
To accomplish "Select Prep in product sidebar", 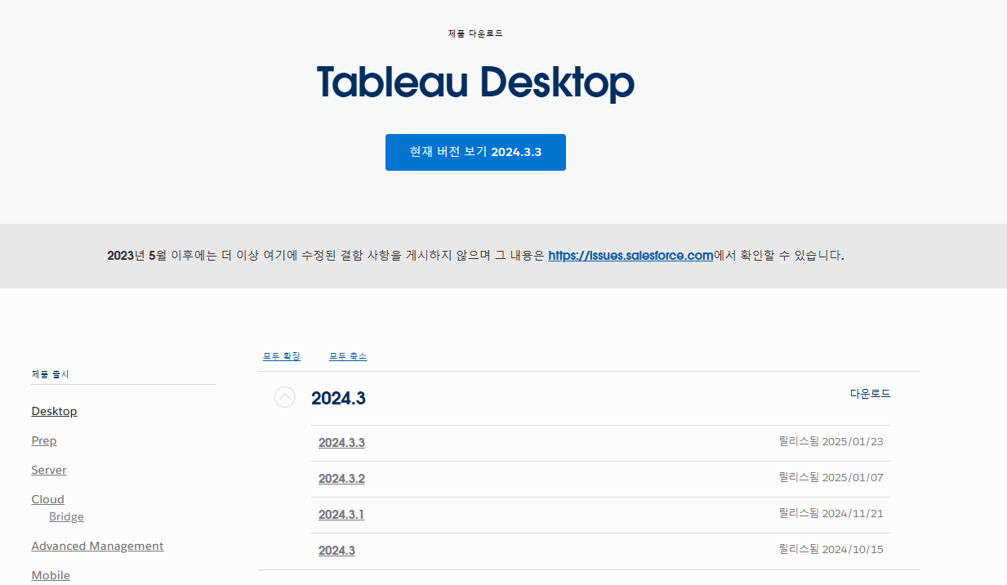I will tap(44, 440).
